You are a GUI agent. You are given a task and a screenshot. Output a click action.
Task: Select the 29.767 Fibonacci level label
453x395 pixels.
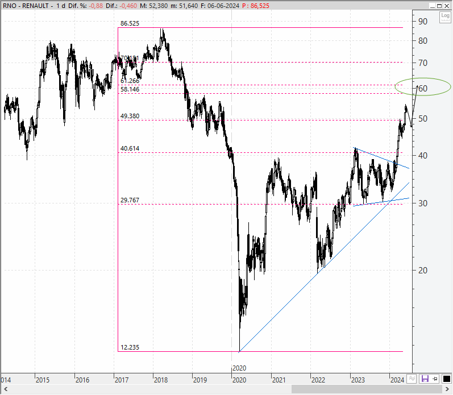(130, 200)
